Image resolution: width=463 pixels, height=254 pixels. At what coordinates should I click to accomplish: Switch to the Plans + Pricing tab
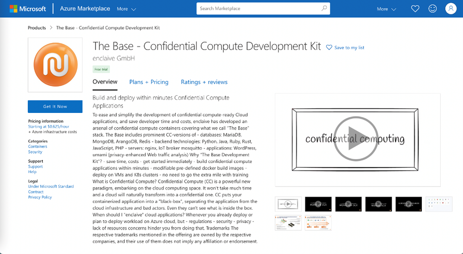(x=149, y=82)
